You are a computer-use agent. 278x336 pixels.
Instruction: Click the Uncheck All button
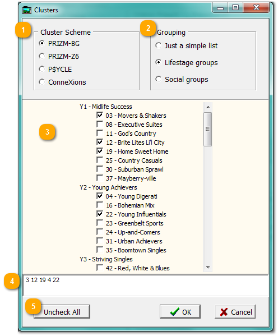(x=62, y=311)
